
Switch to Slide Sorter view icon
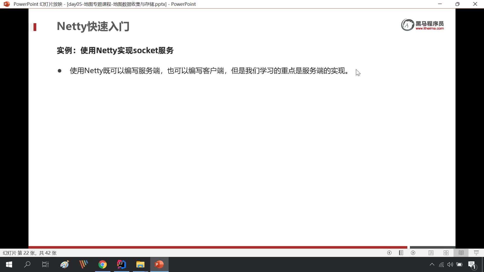pos(446,253)
